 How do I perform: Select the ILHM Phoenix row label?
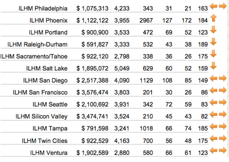point(48,20)
